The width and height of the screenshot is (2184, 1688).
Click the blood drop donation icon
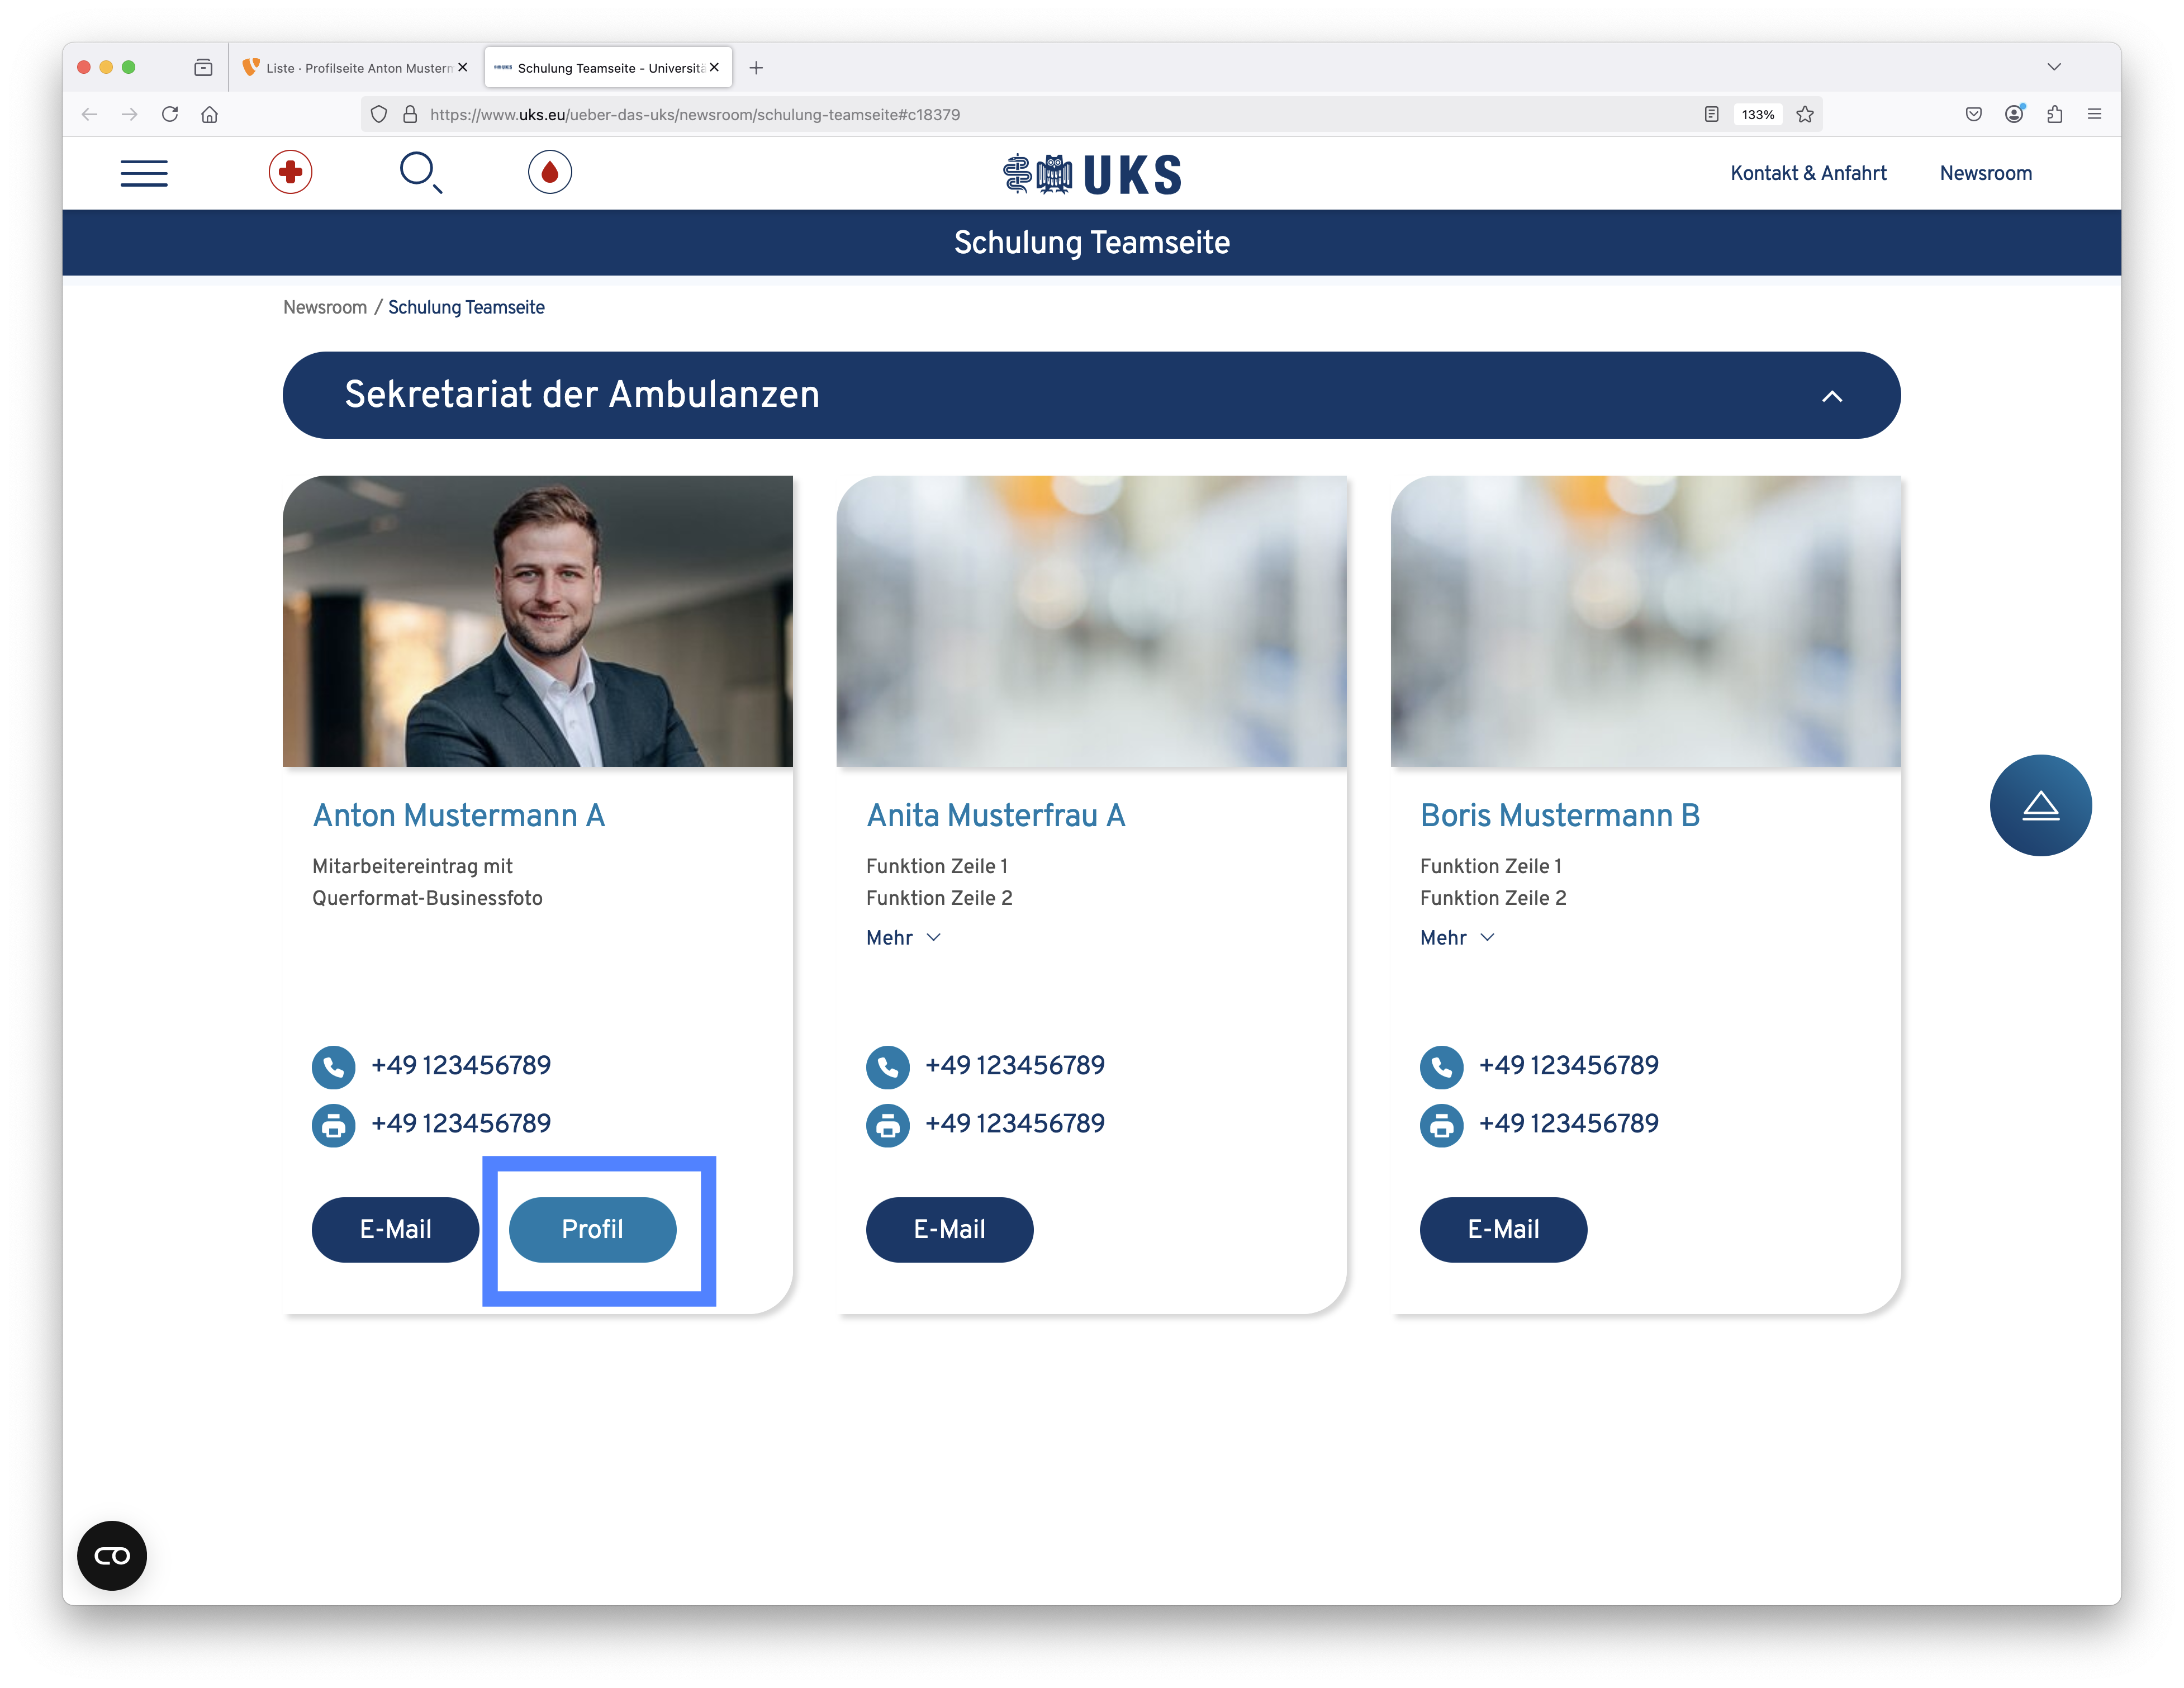[549, 173]
